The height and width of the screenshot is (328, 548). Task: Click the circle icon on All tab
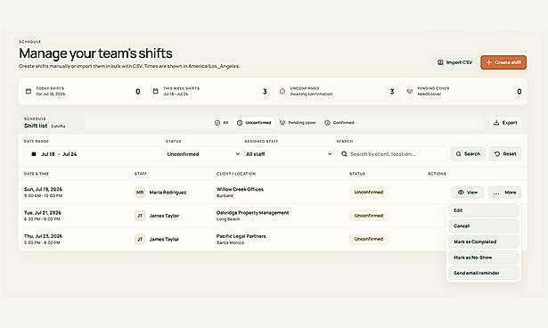217,123
